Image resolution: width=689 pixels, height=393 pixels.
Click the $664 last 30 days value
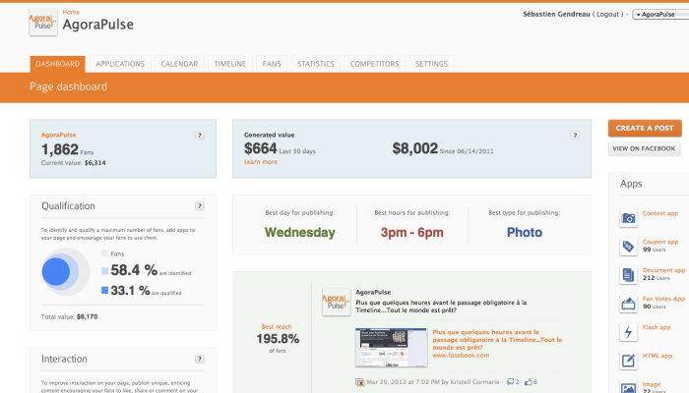click(x=261, y=148)
